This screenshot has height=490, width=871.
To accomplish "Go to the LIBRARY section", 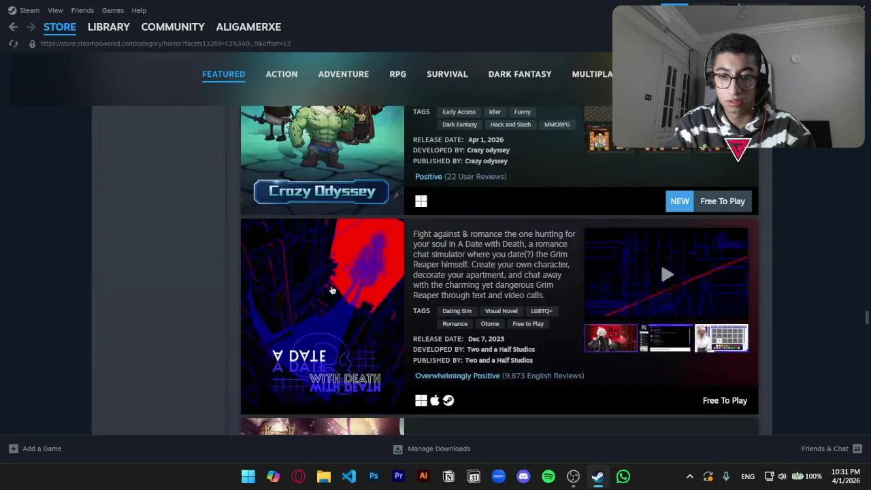I will pyautogui.click(x=109, y=27).
